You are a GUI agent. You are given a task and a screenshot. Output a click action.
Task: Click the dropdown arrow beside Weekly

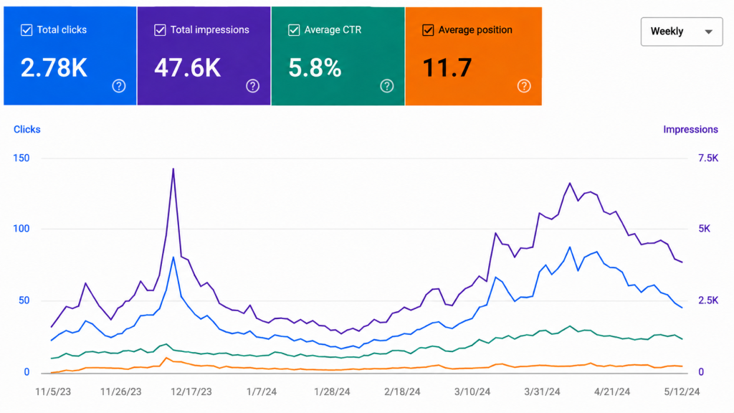pyautogui.click(x=708, y=32)
